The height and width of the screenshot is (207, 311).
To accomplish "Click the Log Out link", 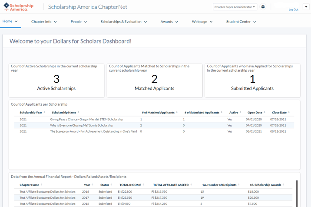I will coord(293,10).
